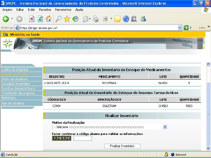This screenshot has height=158, width=211.
Task: Click the blue globe toolbar icon
Action: 126,19
